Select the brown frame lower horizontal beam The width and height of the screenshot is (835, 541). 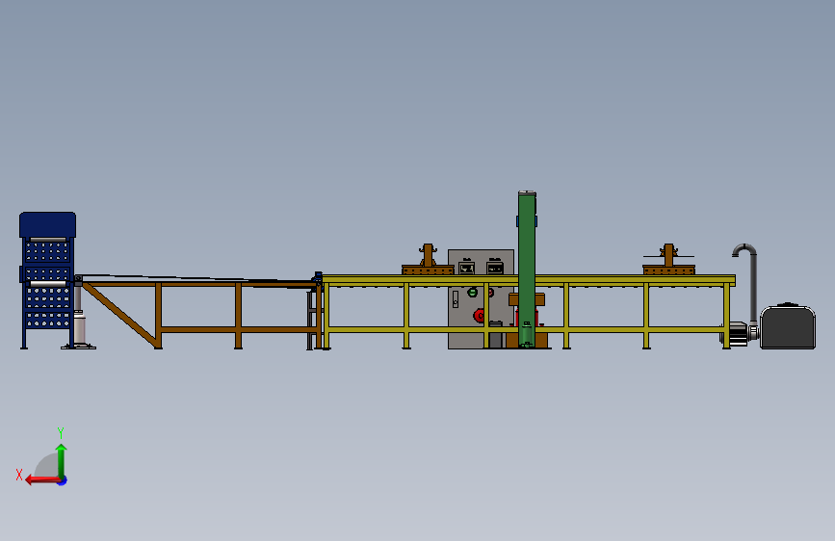[239, 329]
